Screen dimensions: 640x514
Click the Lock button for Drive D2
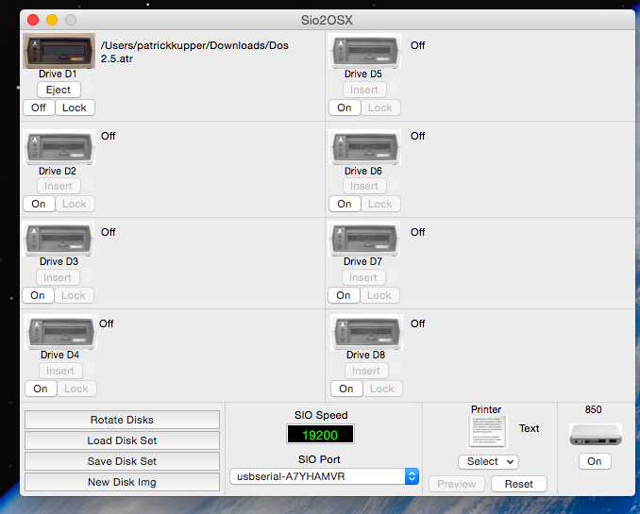click(75, 204)
